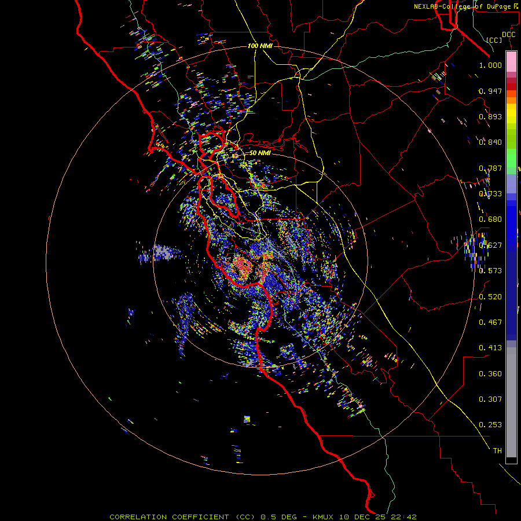Select the 0.787 scale value
This screenshot has height=521, width=521.
490,168
